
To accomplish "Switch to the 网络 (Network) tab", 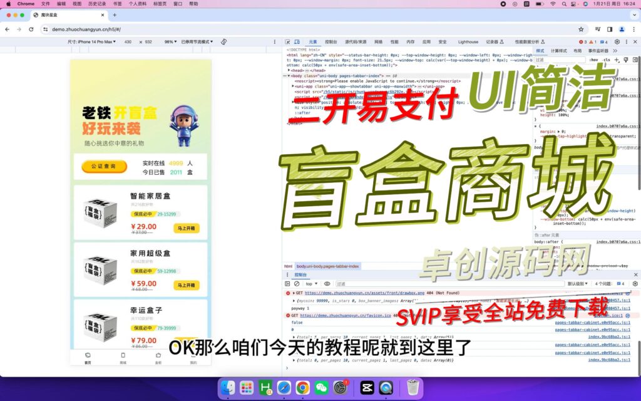I will (x=379, y=42).
